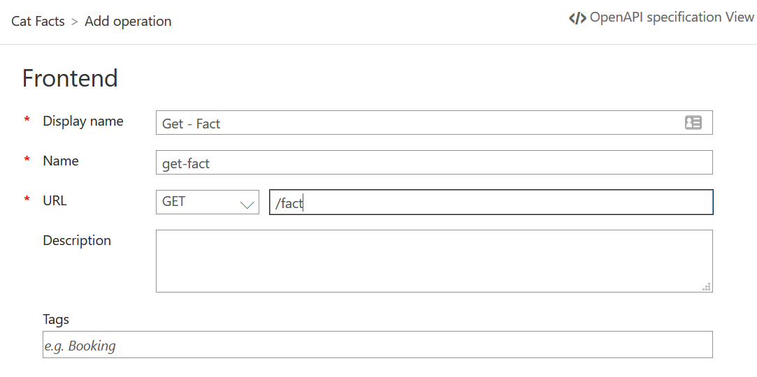Click the contact card icon in Display name
757x377 pixels.
coord(693,123)
